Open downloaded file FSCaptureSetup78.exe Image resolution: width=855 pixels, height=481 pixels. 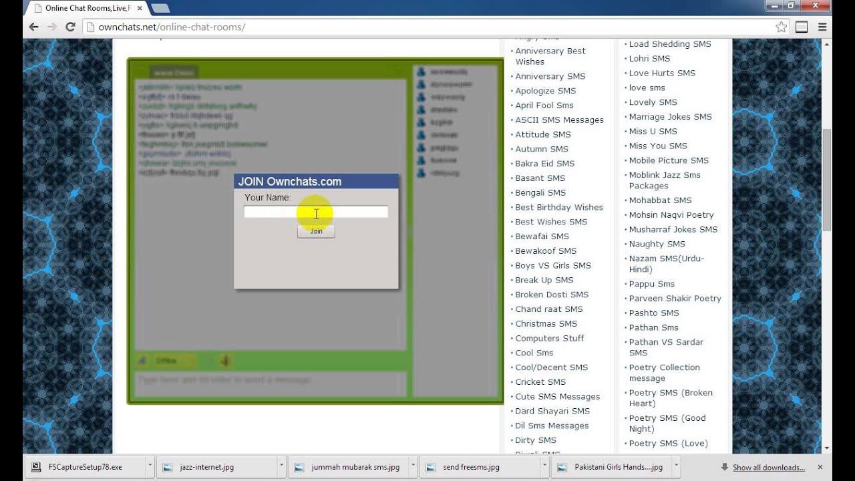click(x=85, y=467)
